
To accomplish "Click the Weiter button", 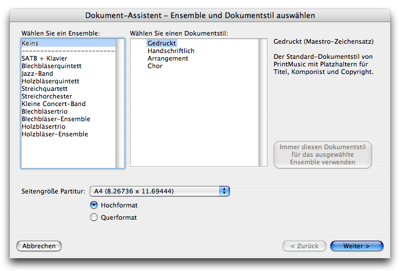I will (x=356, y=246).
